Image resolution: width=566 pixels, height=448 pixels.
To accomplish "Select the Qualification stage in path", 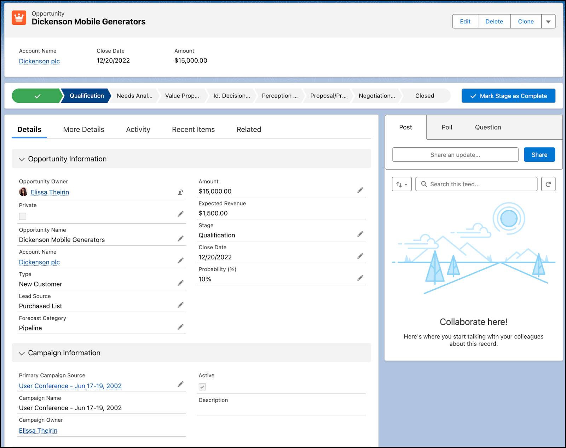I will [x=86, y=96].
